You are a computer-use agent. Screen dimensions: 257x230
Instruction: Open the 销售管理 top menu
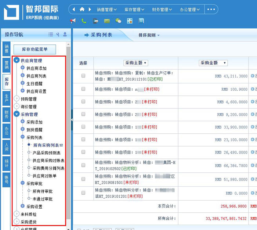(107, 10)
